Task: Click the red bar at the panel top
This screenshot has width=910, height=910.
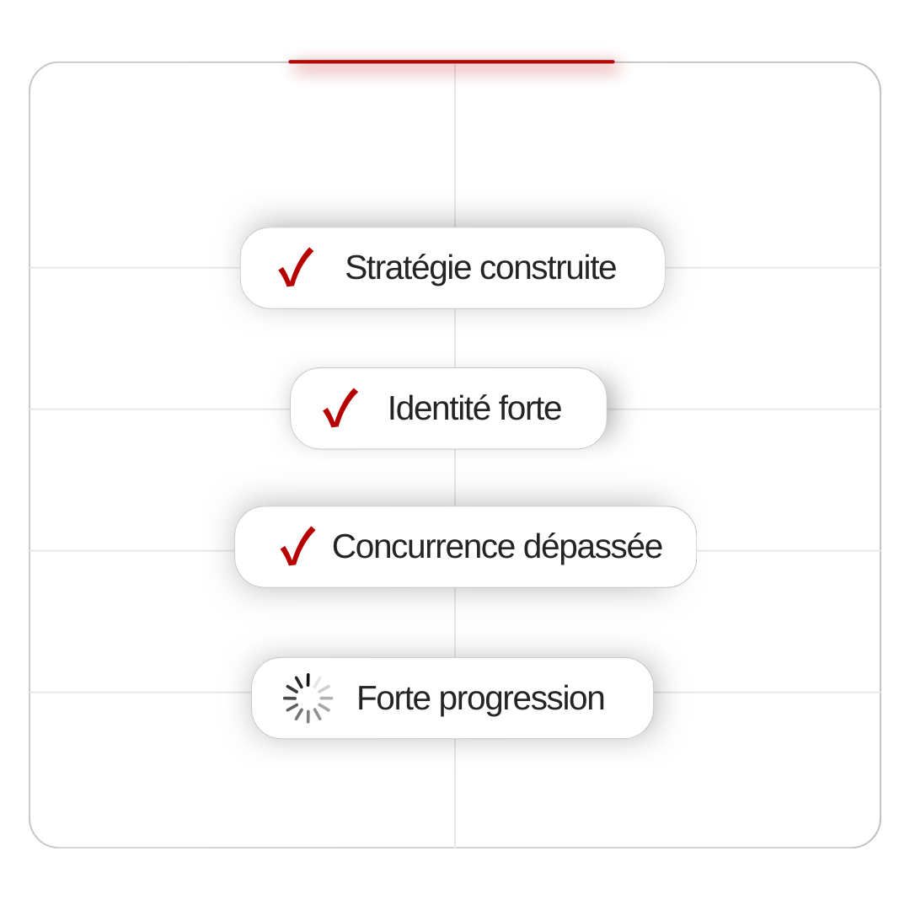Action: [452, 62]
